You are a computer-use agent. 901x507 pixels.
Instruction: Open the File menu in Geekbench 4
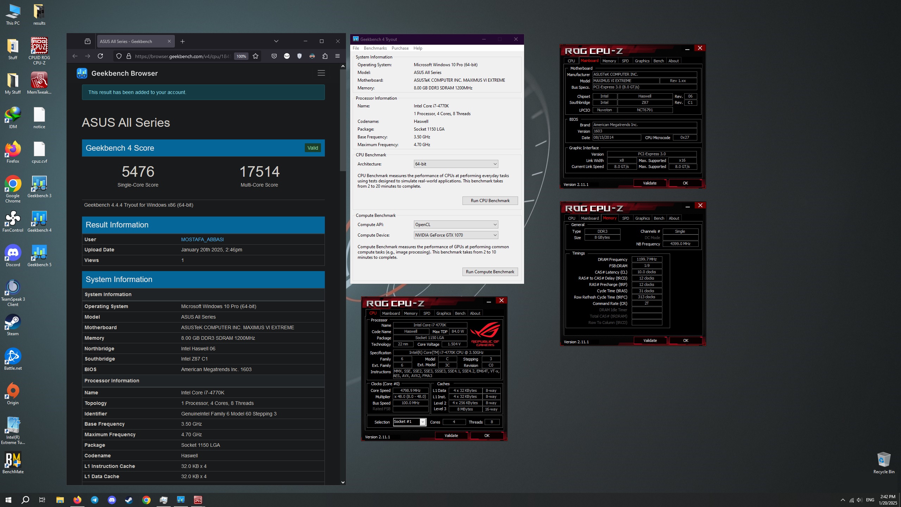[x=356, y=48]
